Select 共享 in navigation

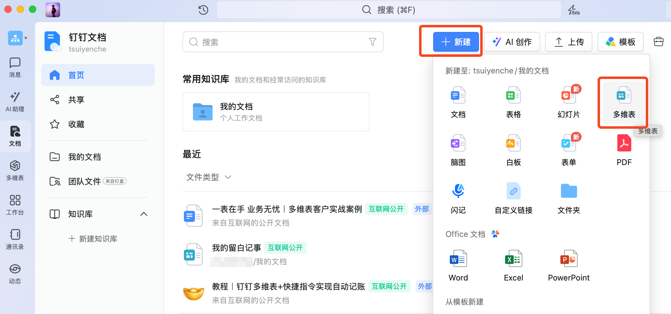(98, 100)
